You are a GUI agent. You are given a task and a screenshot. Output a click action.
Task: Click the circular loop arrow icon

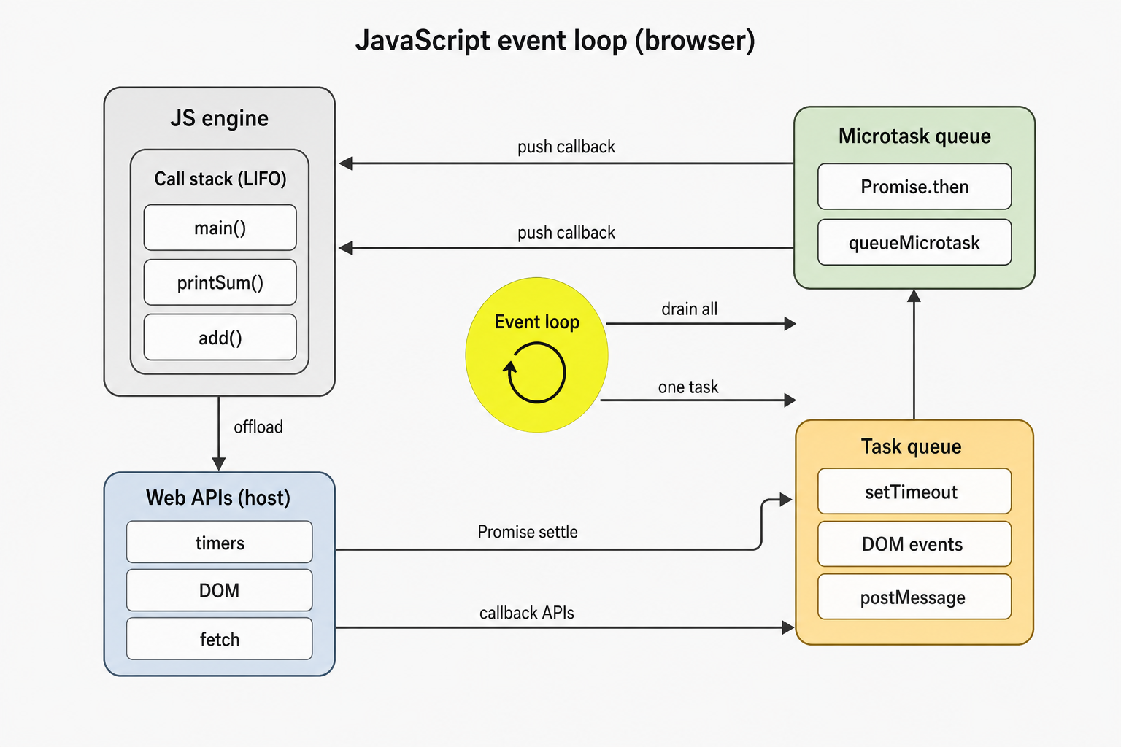(x=536, y=373)
